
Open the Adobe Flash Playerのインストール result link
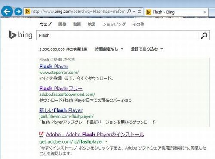[x=95, y=135]
